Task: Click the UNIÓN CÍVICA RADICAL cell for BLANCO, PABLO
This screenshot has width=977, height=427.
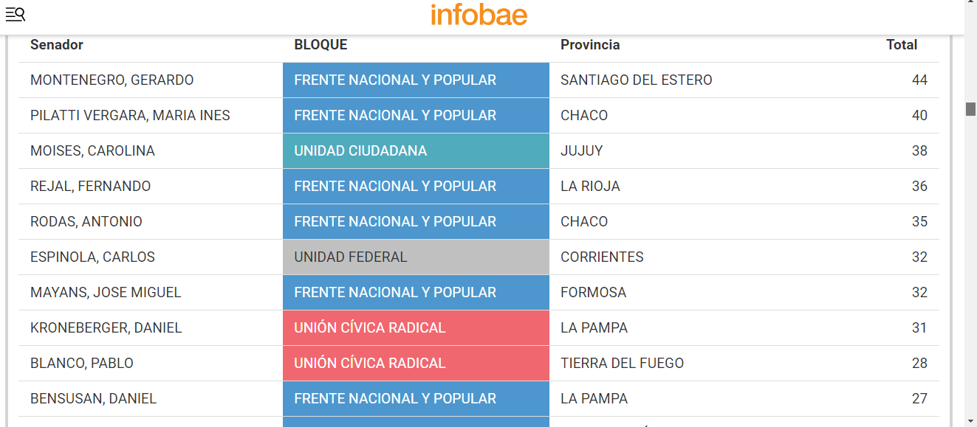Action: click(416, 364)
